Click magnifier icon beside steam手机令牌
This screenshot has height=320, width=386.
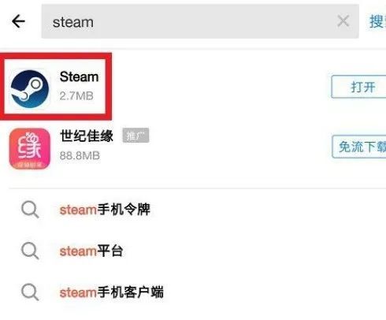pos(30,210)
